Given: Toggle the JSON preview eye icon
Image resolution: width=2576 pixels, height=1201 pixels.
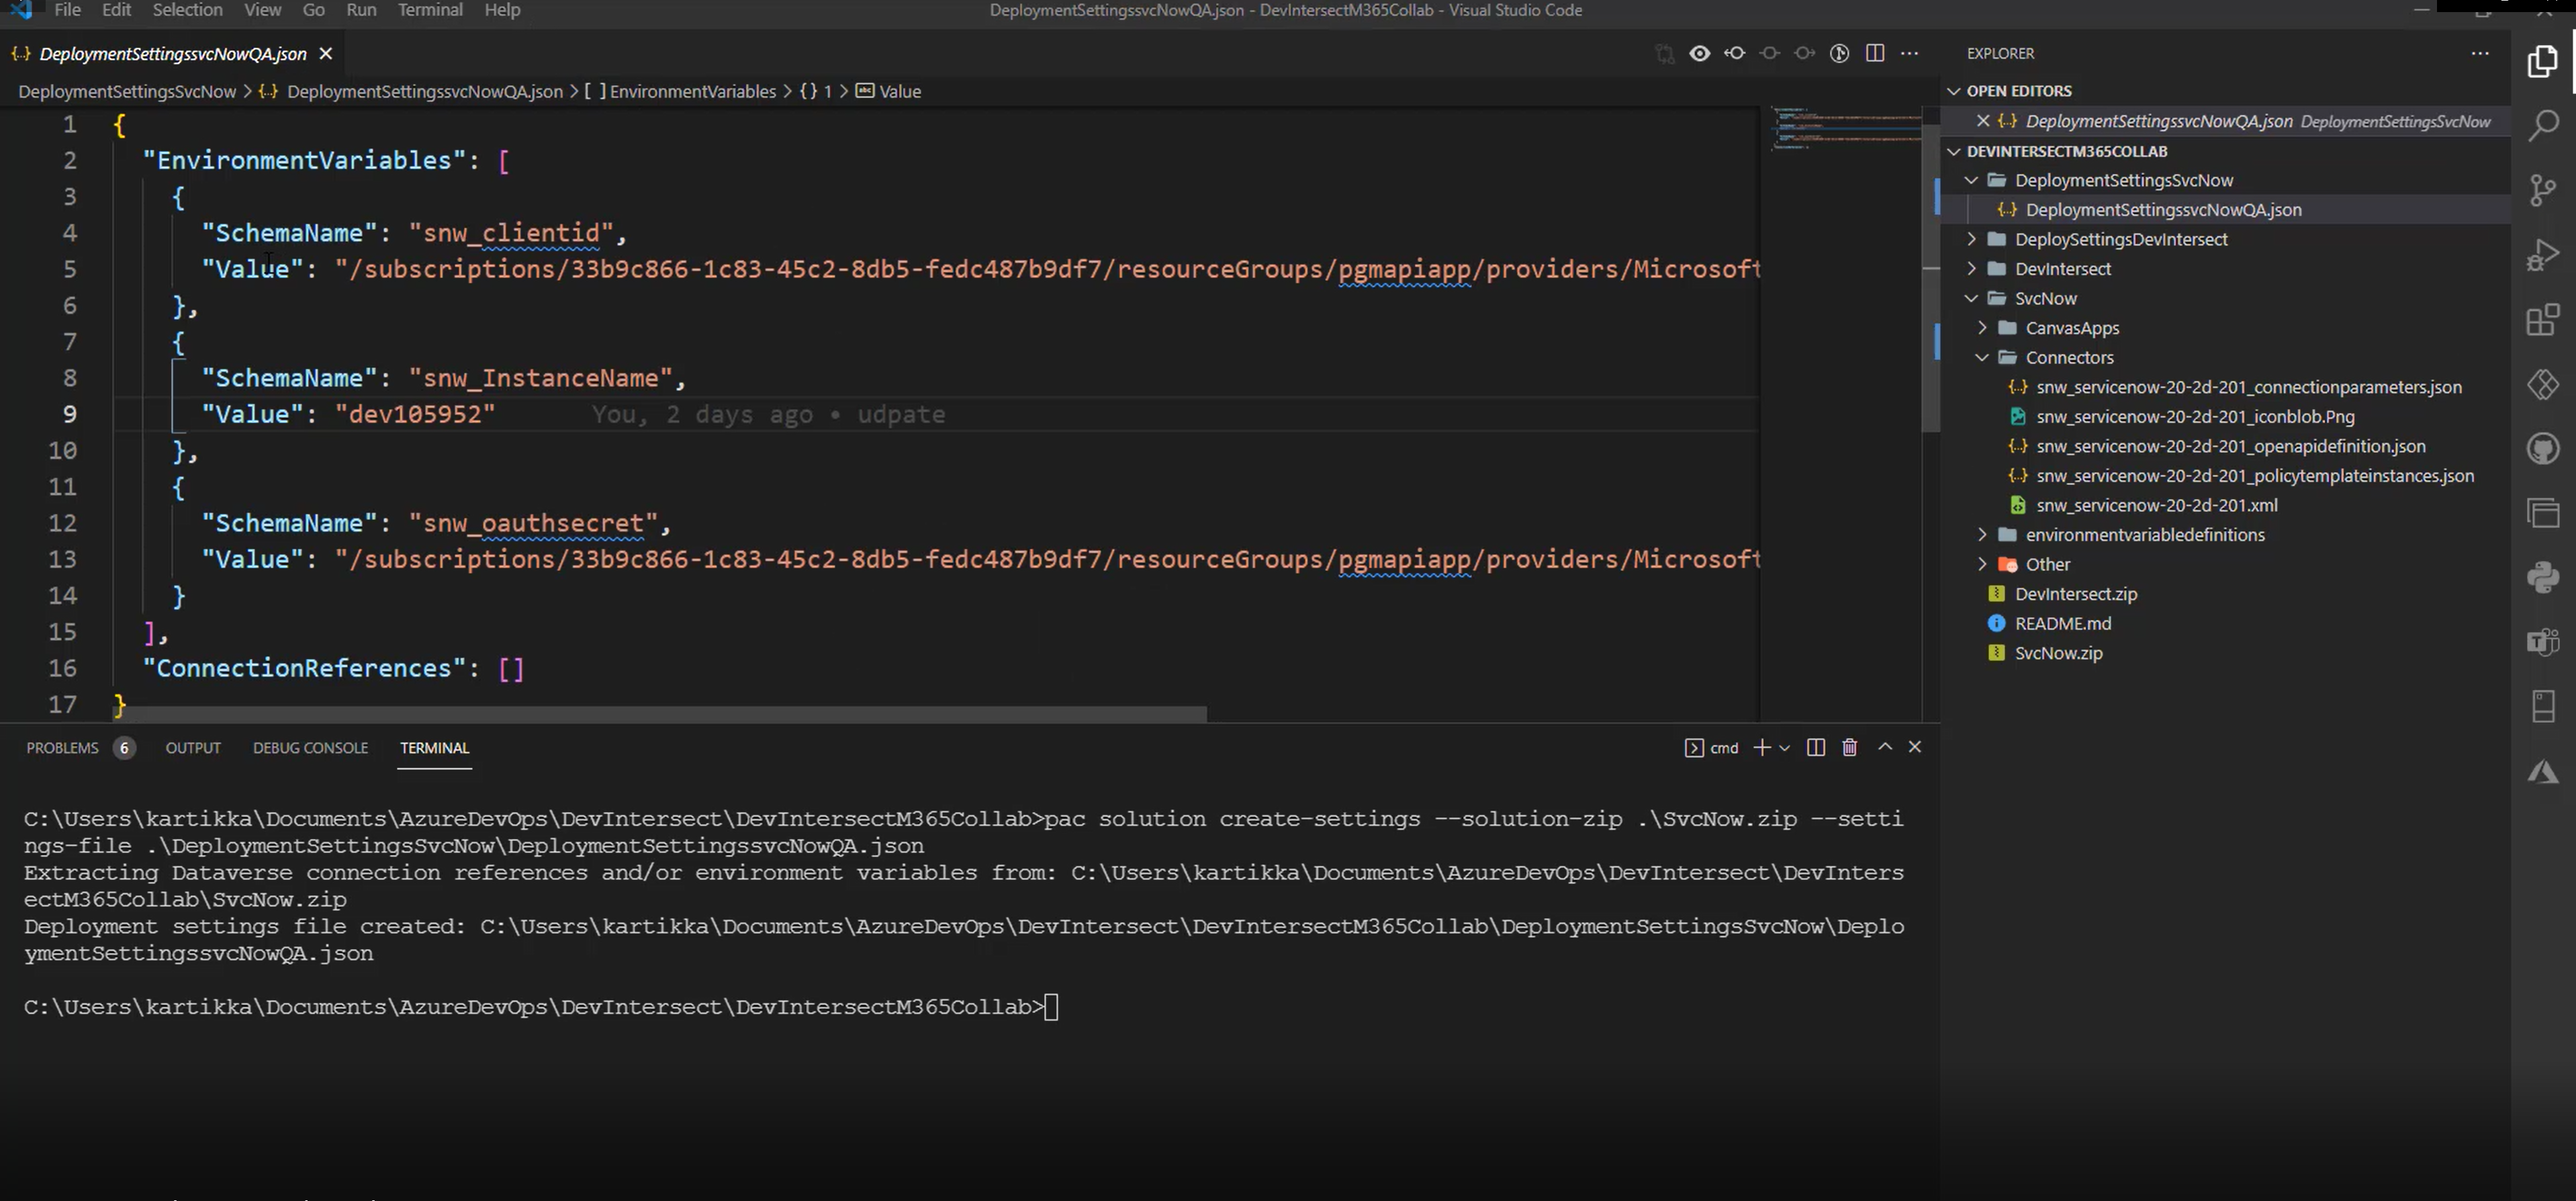Looking at the screenshot, I should 1700,53.
